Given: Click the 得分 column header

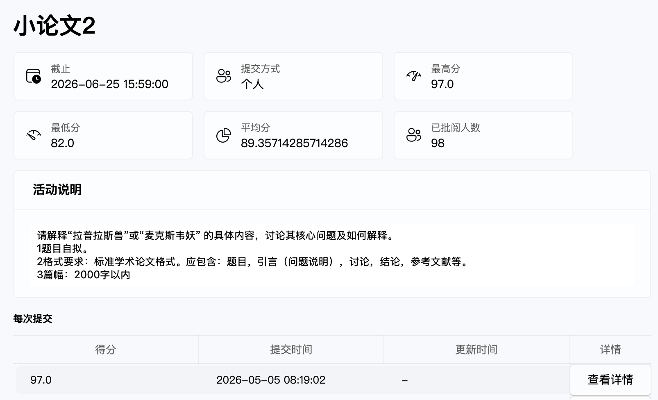Looking at the screenshot, I should point(106,350).
